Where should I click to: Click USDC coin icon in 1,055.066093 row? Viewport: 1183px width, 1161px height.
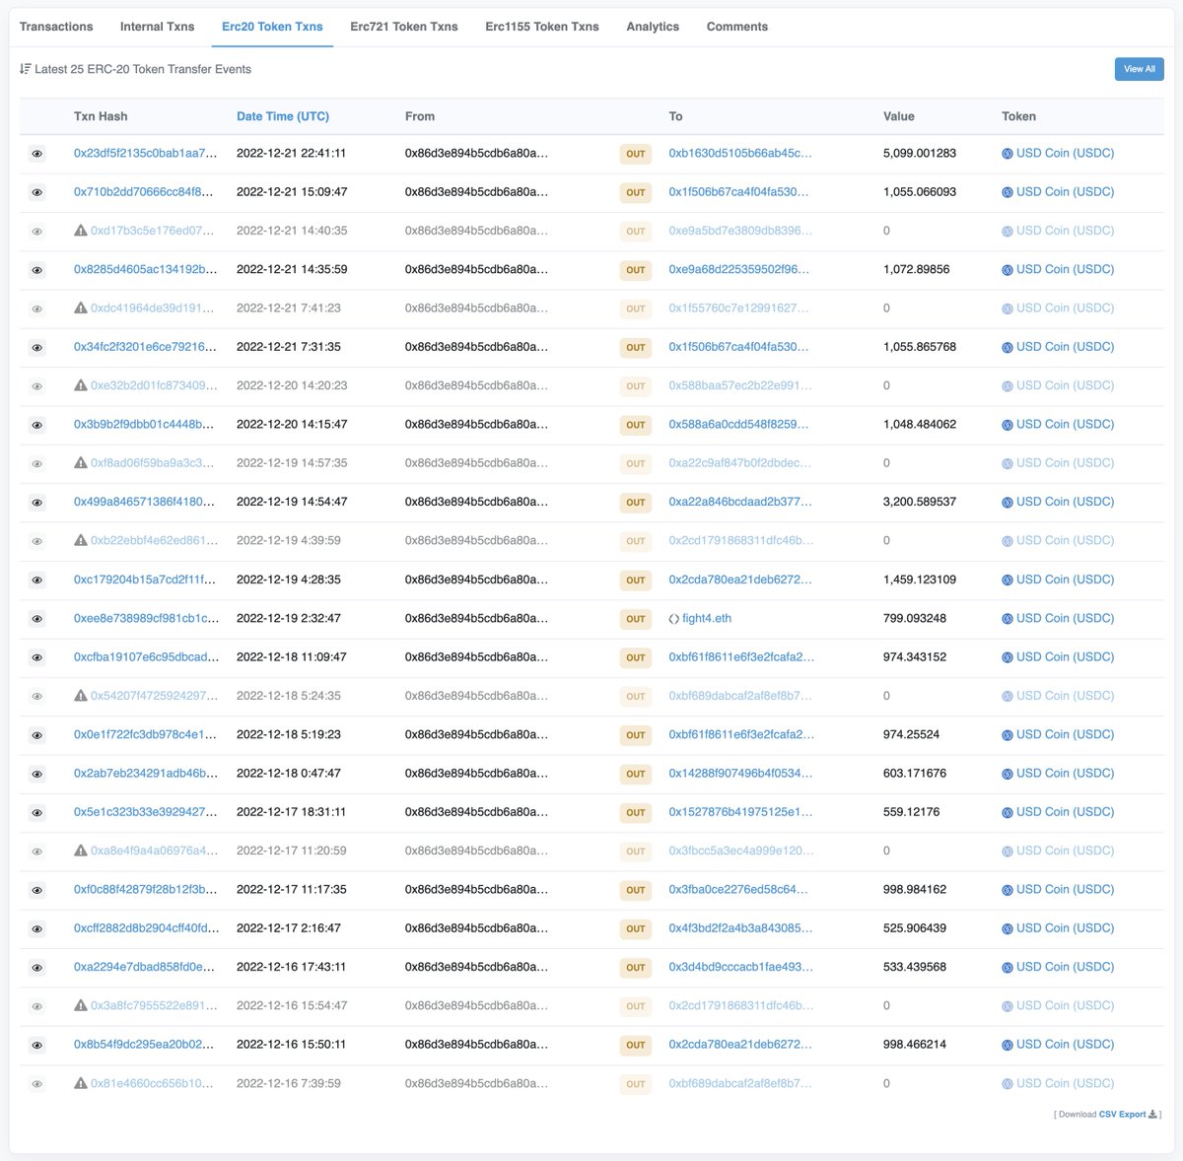(1008, 192)
